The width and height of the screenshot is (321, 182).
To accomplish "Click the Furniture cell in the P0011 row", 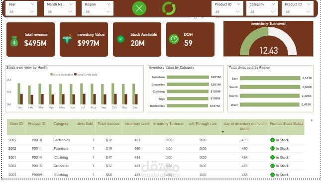I will tap(61, 149).
